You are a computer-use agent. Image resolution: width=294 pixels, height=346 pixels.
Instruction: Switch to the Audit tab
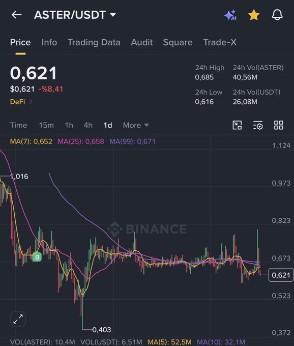click(142, 42)
